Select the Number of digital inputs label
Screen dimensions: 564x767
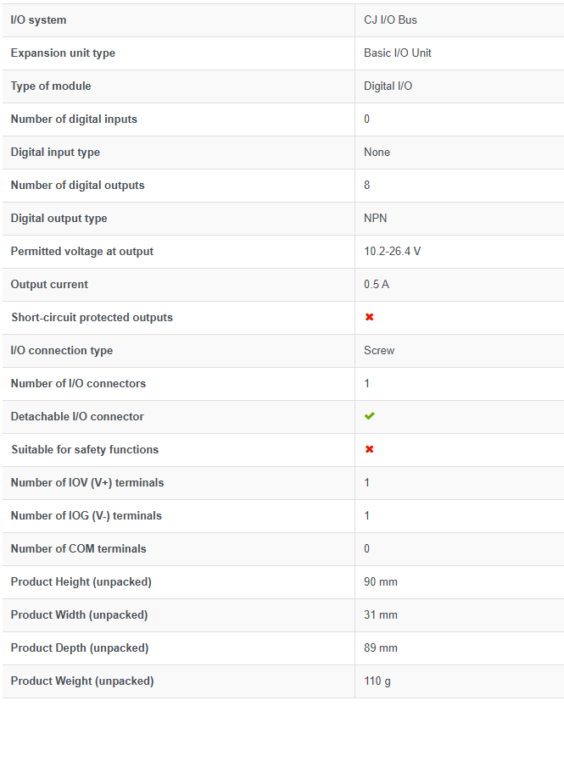(x=74, y=119)
